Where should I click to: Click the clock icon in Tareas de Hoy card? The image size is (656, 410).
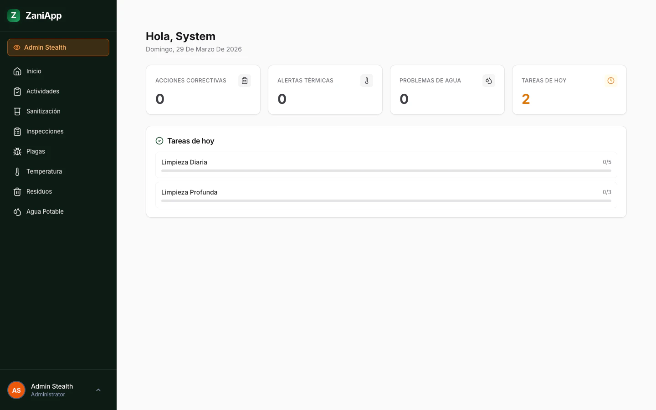point(611,81)
